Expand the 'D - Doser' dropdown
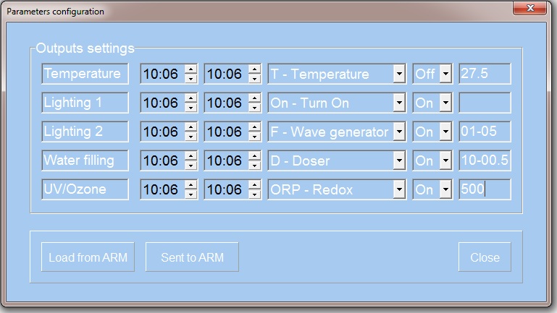Screen dimensions: 557x313 coord(398,160)
